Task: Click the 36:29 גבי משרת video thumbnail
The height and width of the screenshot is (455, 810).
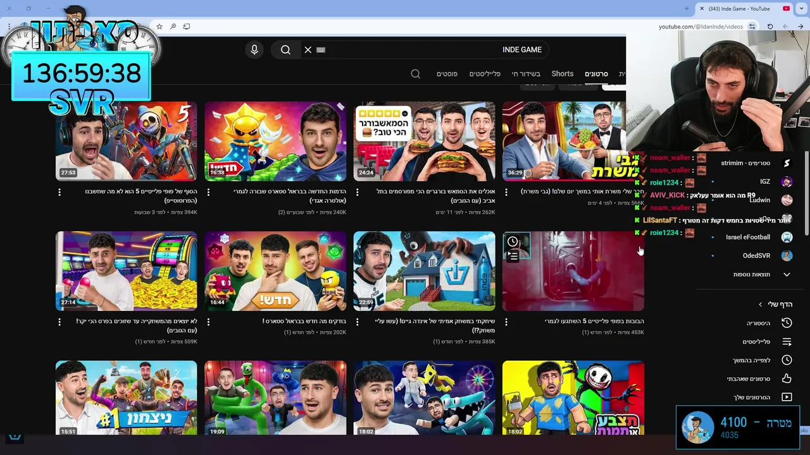Action: 564,142
